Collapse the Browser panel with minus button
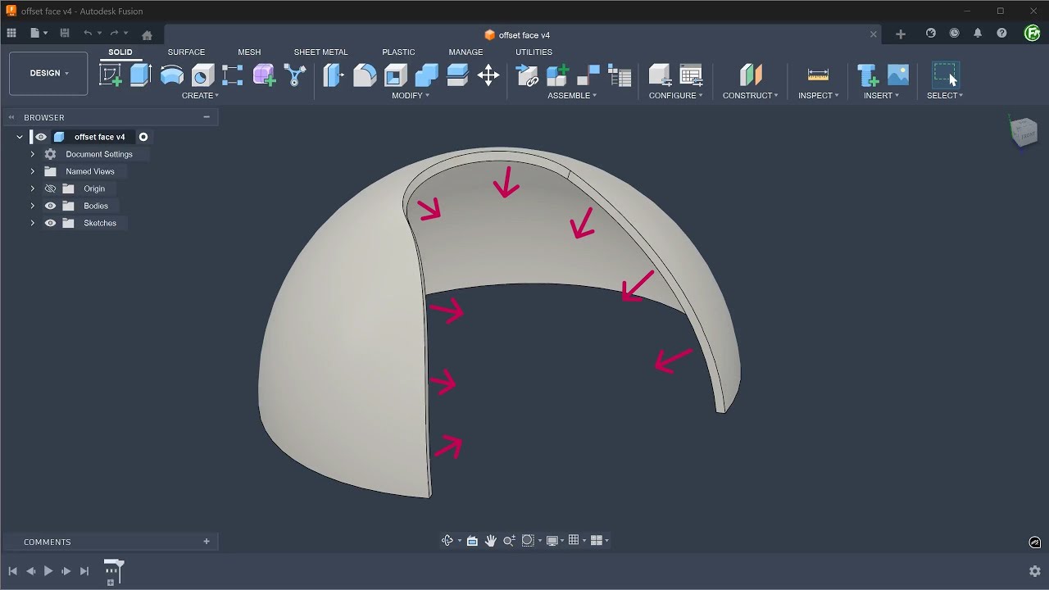 [x=207, y=117]
